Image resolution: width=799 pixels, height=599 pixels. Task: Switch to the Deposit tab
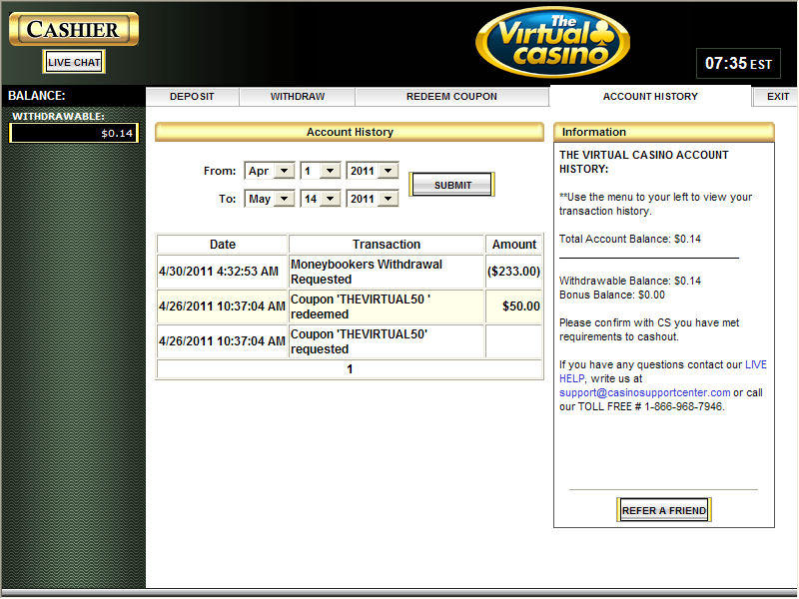tap(192, 96)
